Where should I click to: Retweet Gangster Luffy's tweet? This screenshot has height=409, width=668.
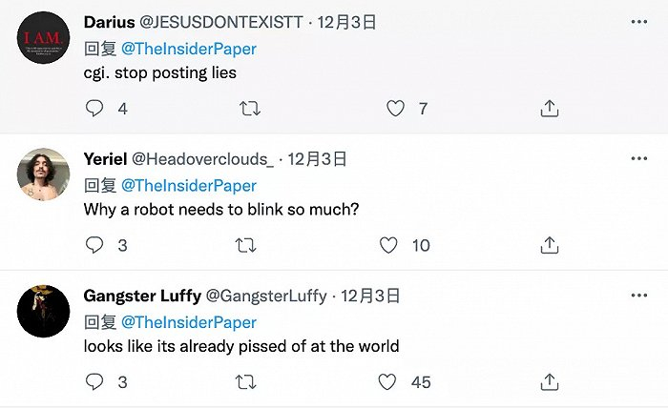[245, 381]
